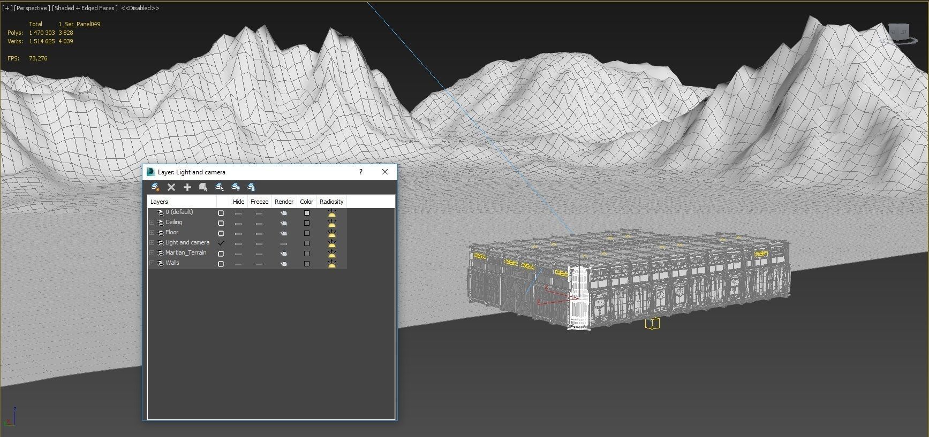Toggle Freeze for the Martian_Terrain layer

[x=259, y=254]
